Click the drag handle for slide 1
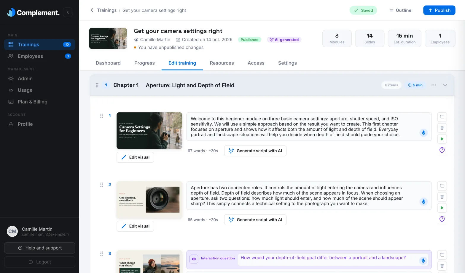The width and height of the screenshot is (465, 273). [101, 116]
